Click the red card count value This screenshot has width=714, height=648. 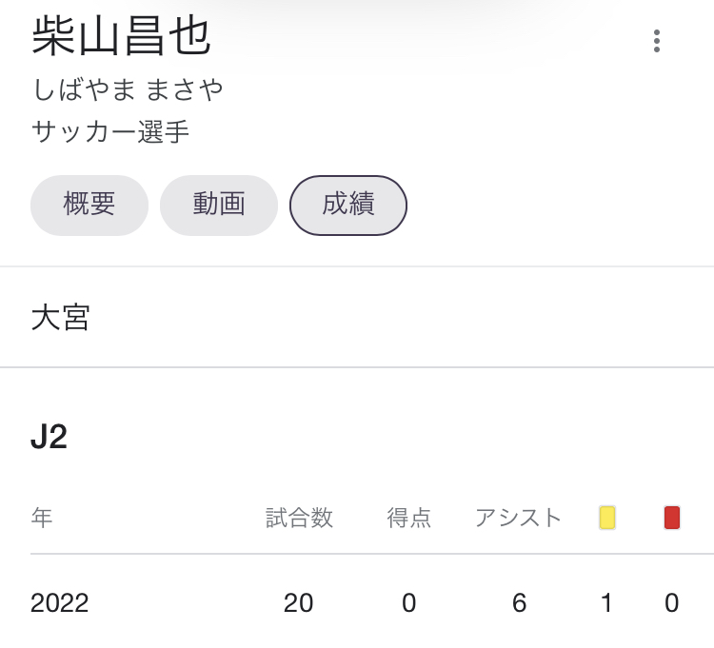point(672,603)
